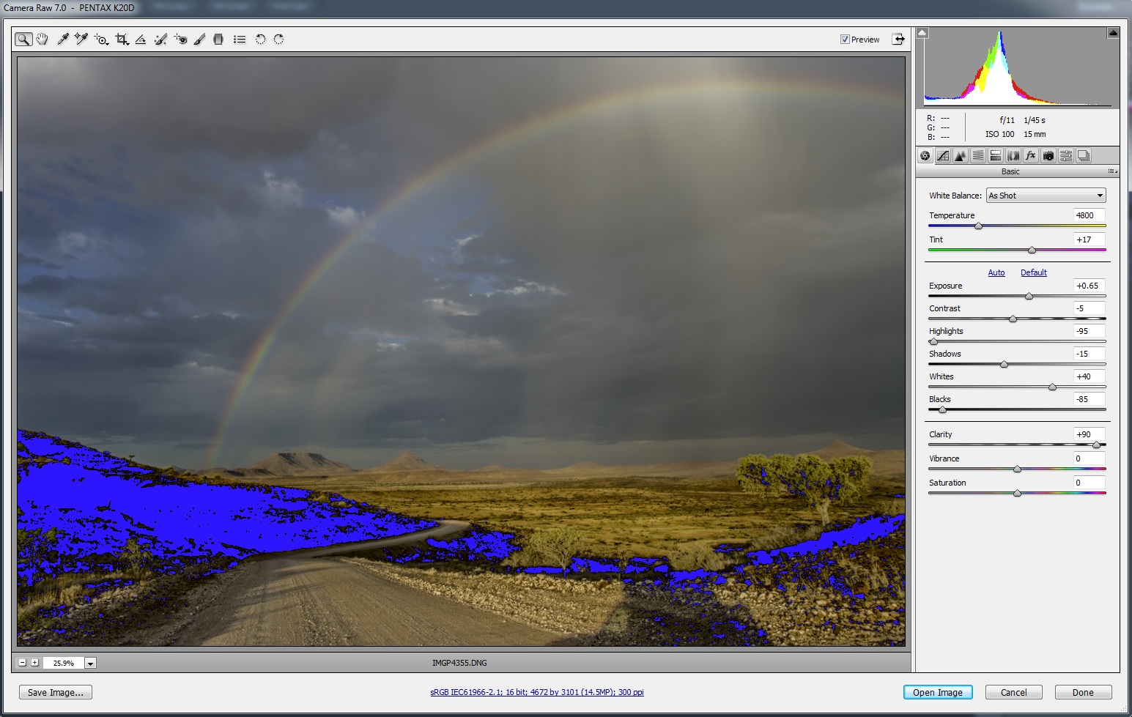Open the White Balance dropdown
The width and height of the screenshot is (1132, 717).
[1046, 196]
